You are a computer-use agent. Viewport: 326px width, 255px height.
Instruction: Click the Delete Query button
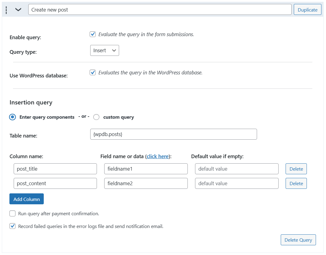click(298, 240)
